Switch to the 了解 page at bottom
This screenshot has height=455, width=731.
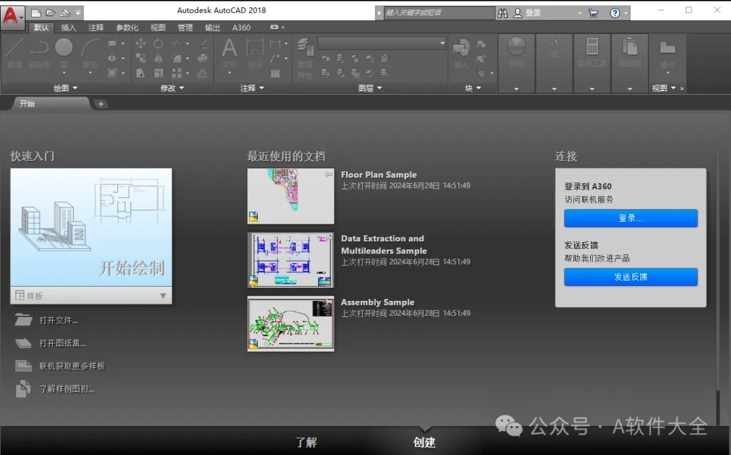pos(307,442)
